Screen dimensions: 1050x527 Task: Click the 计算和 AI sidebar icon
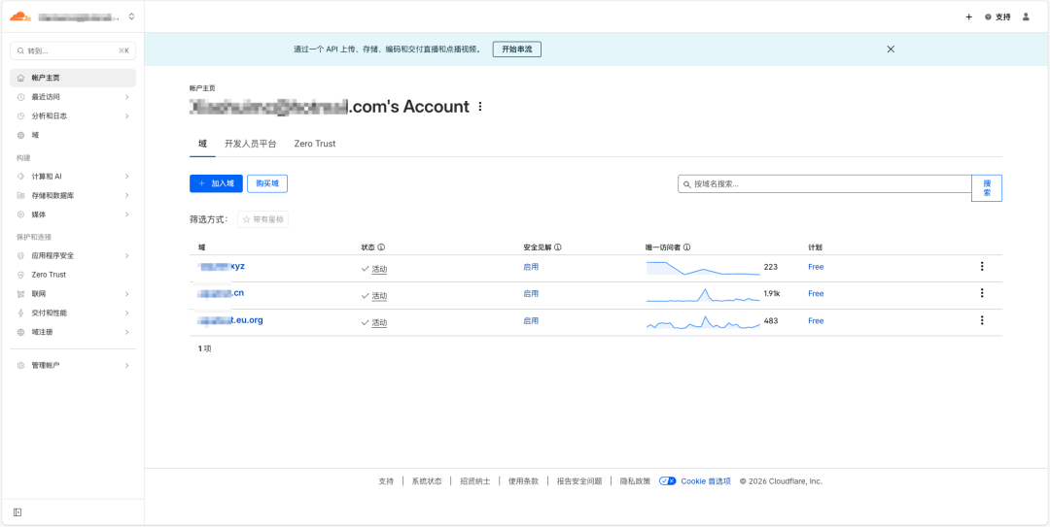20,177
